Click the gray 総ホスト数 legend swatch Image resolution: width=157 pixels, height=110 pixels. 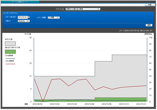coord(10,43)
